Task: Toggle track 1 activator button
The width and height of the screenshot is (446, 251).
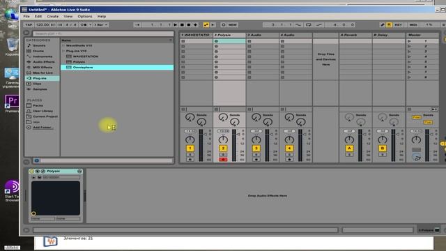Action: 190,149
